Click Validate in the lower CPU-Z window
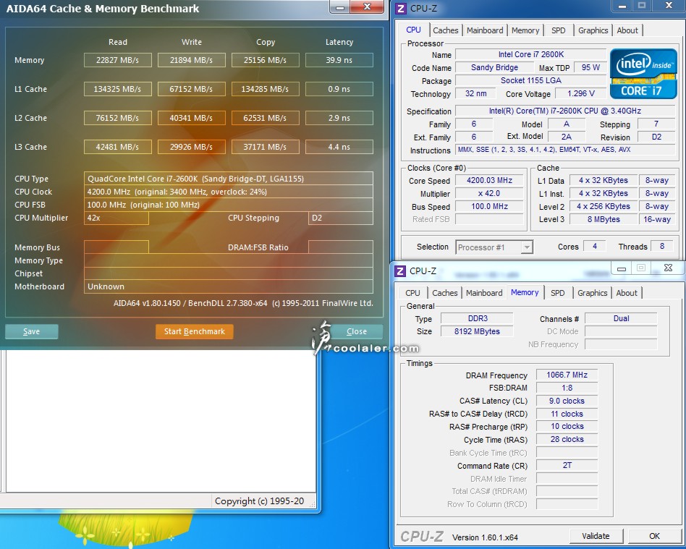Viewport: 686px width, 549px height. (596, 536)
